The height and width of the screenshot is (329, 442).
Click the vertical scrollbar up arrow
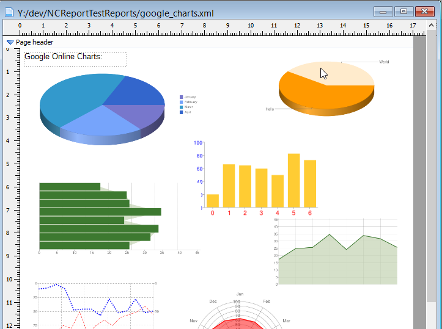[x=431, y=25]
